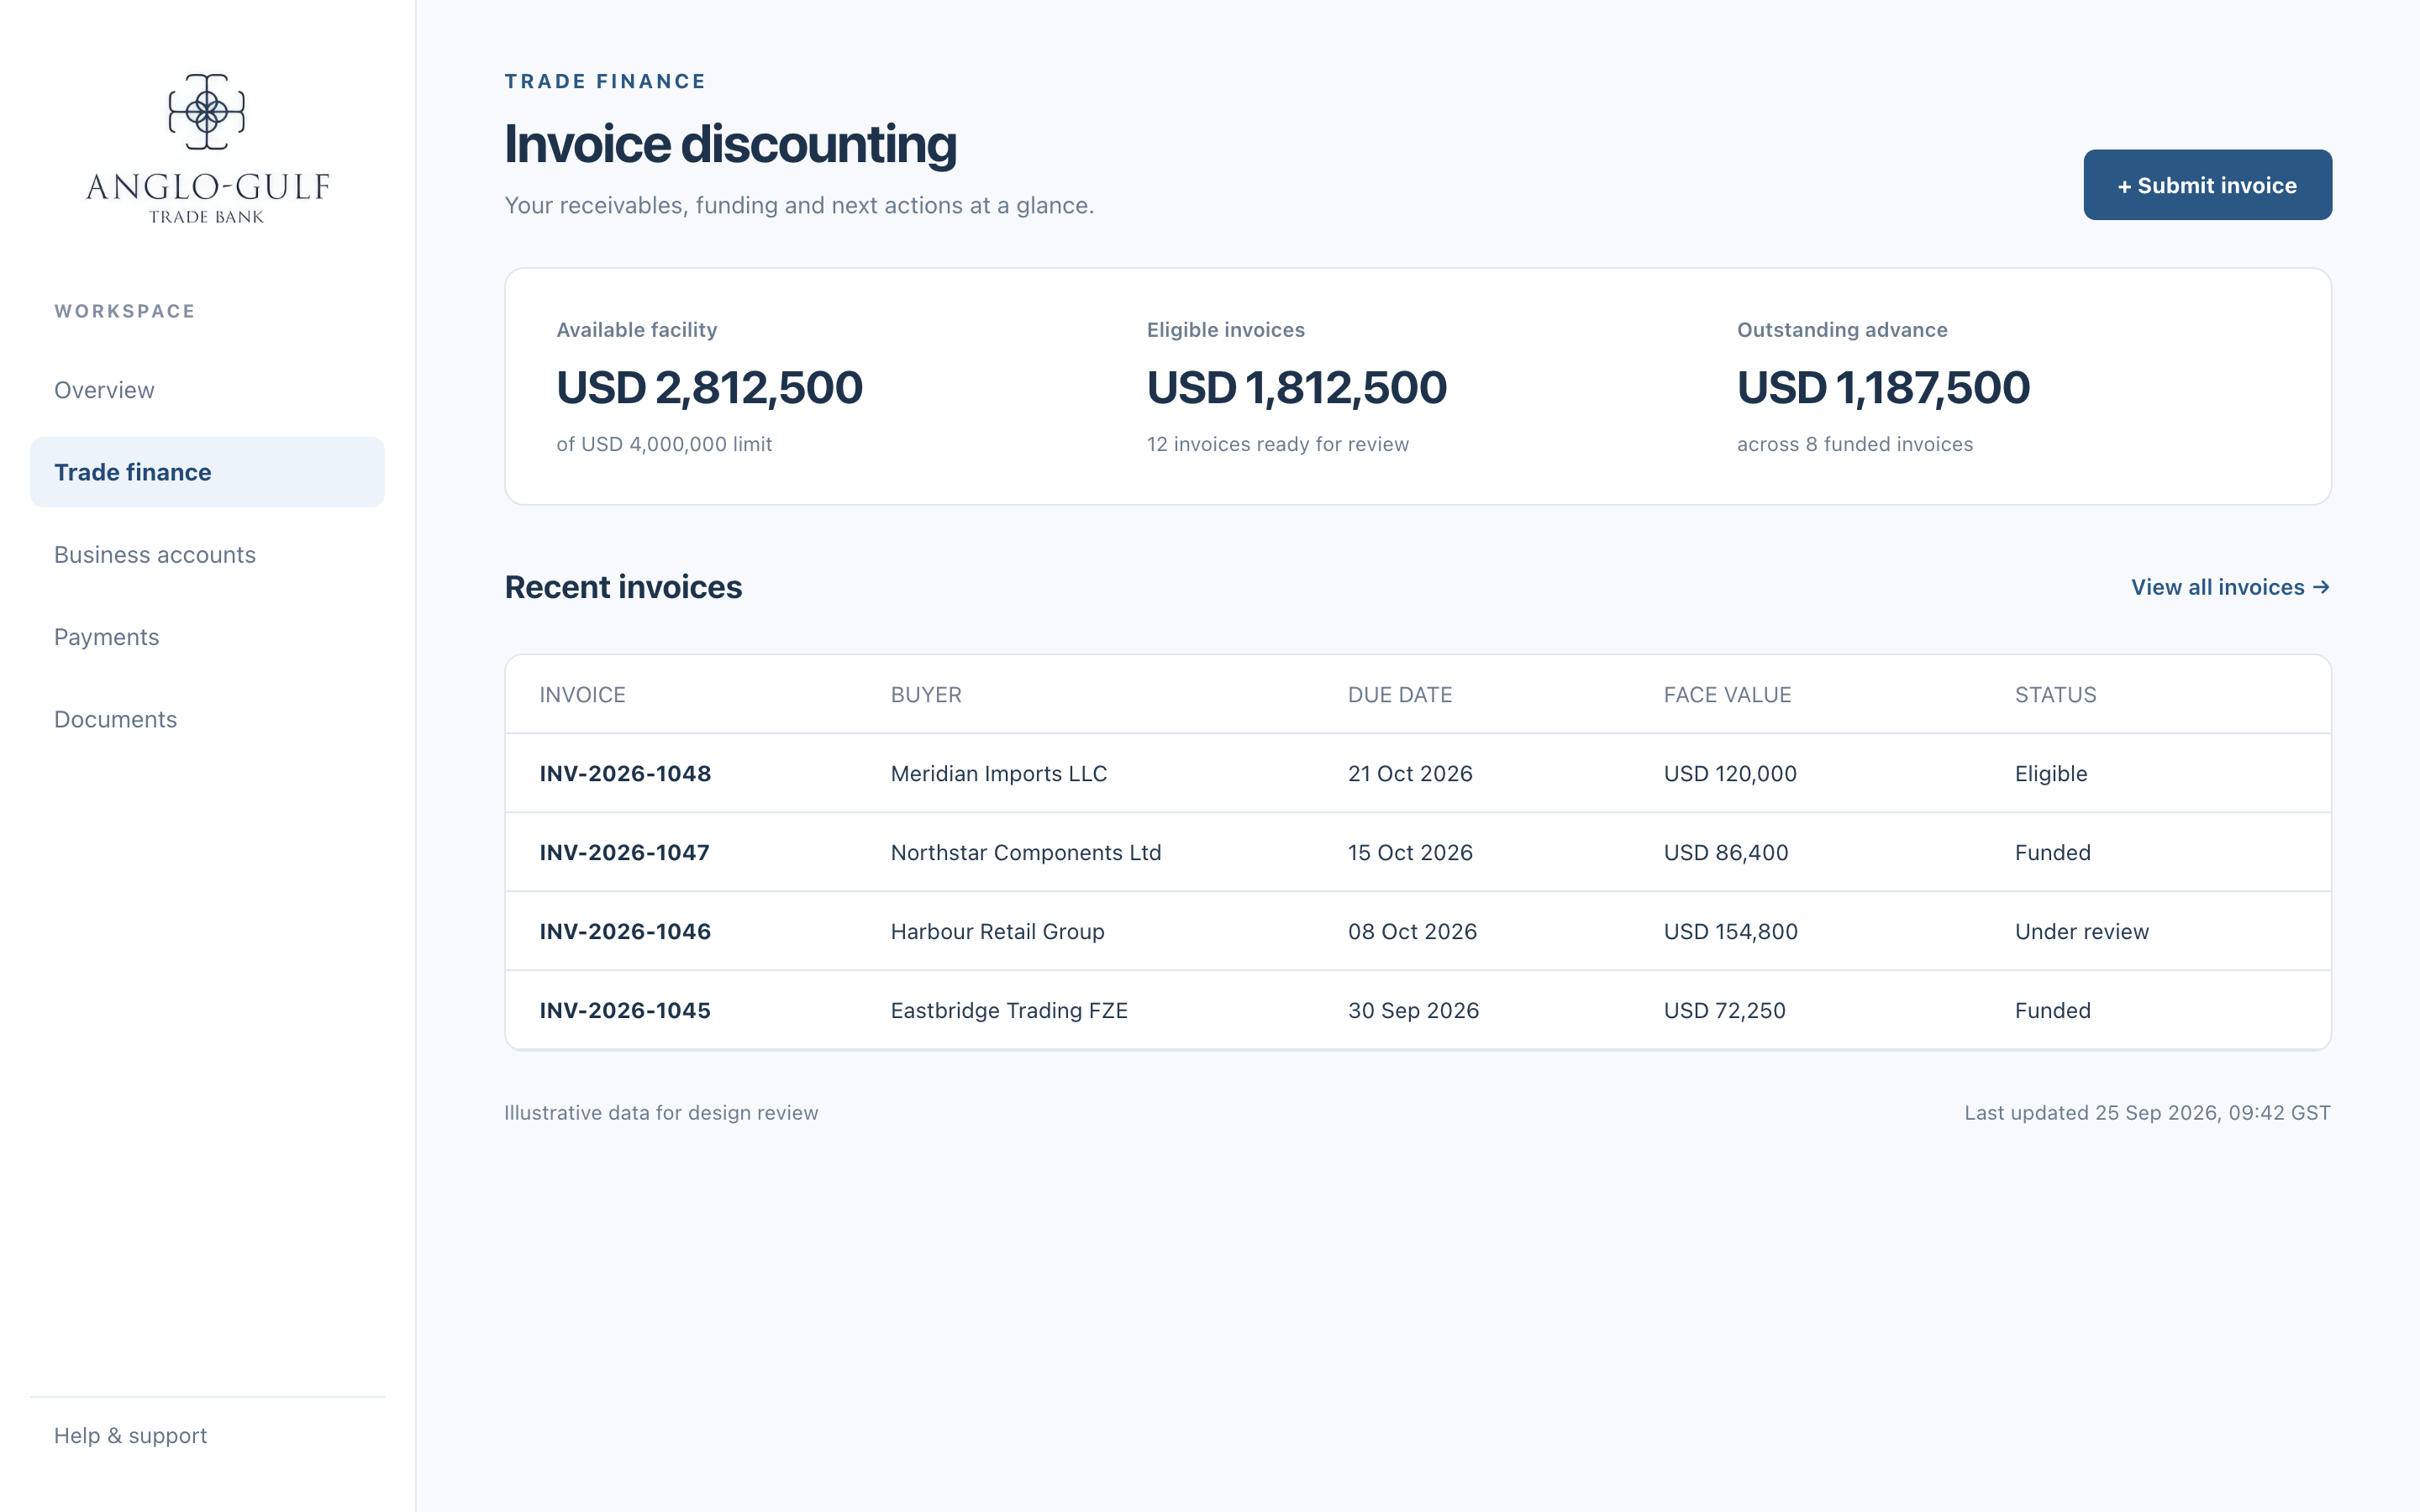Click face value USD 86,400

click(x=1726, y=852)
